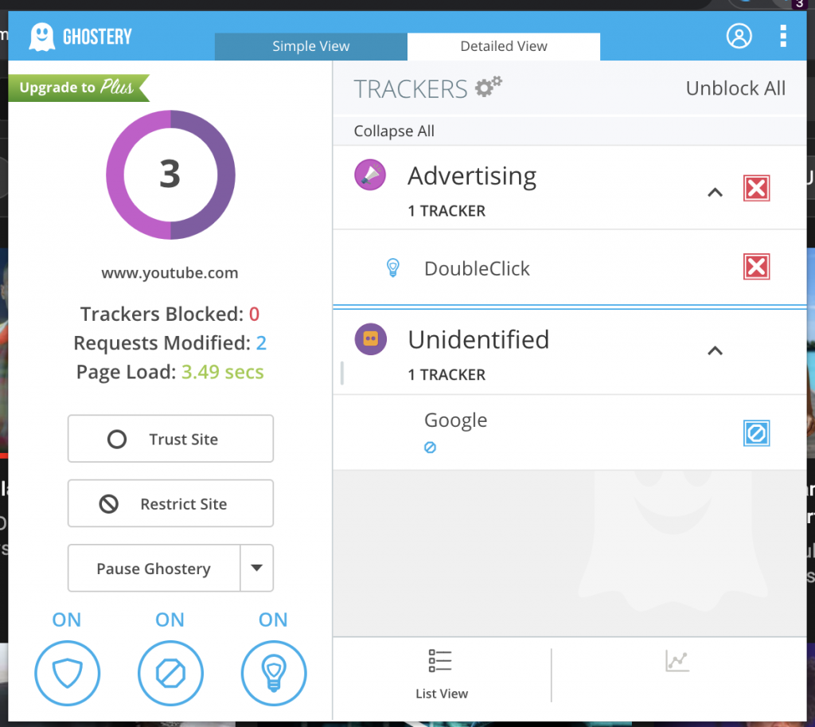Click the www.youtube.com site label
Screen dimensions: 815x727
coord(170,273)
